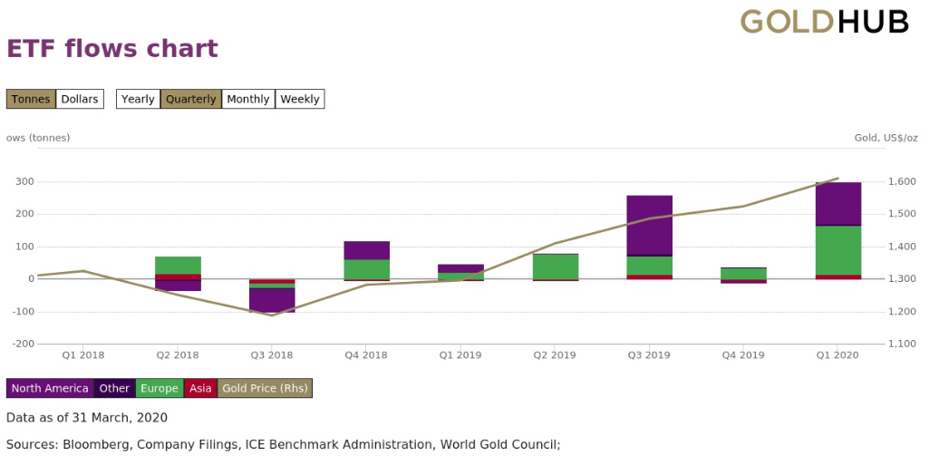Open the GOLDHUB logo

pyautogui.click(x=824, y=22)
